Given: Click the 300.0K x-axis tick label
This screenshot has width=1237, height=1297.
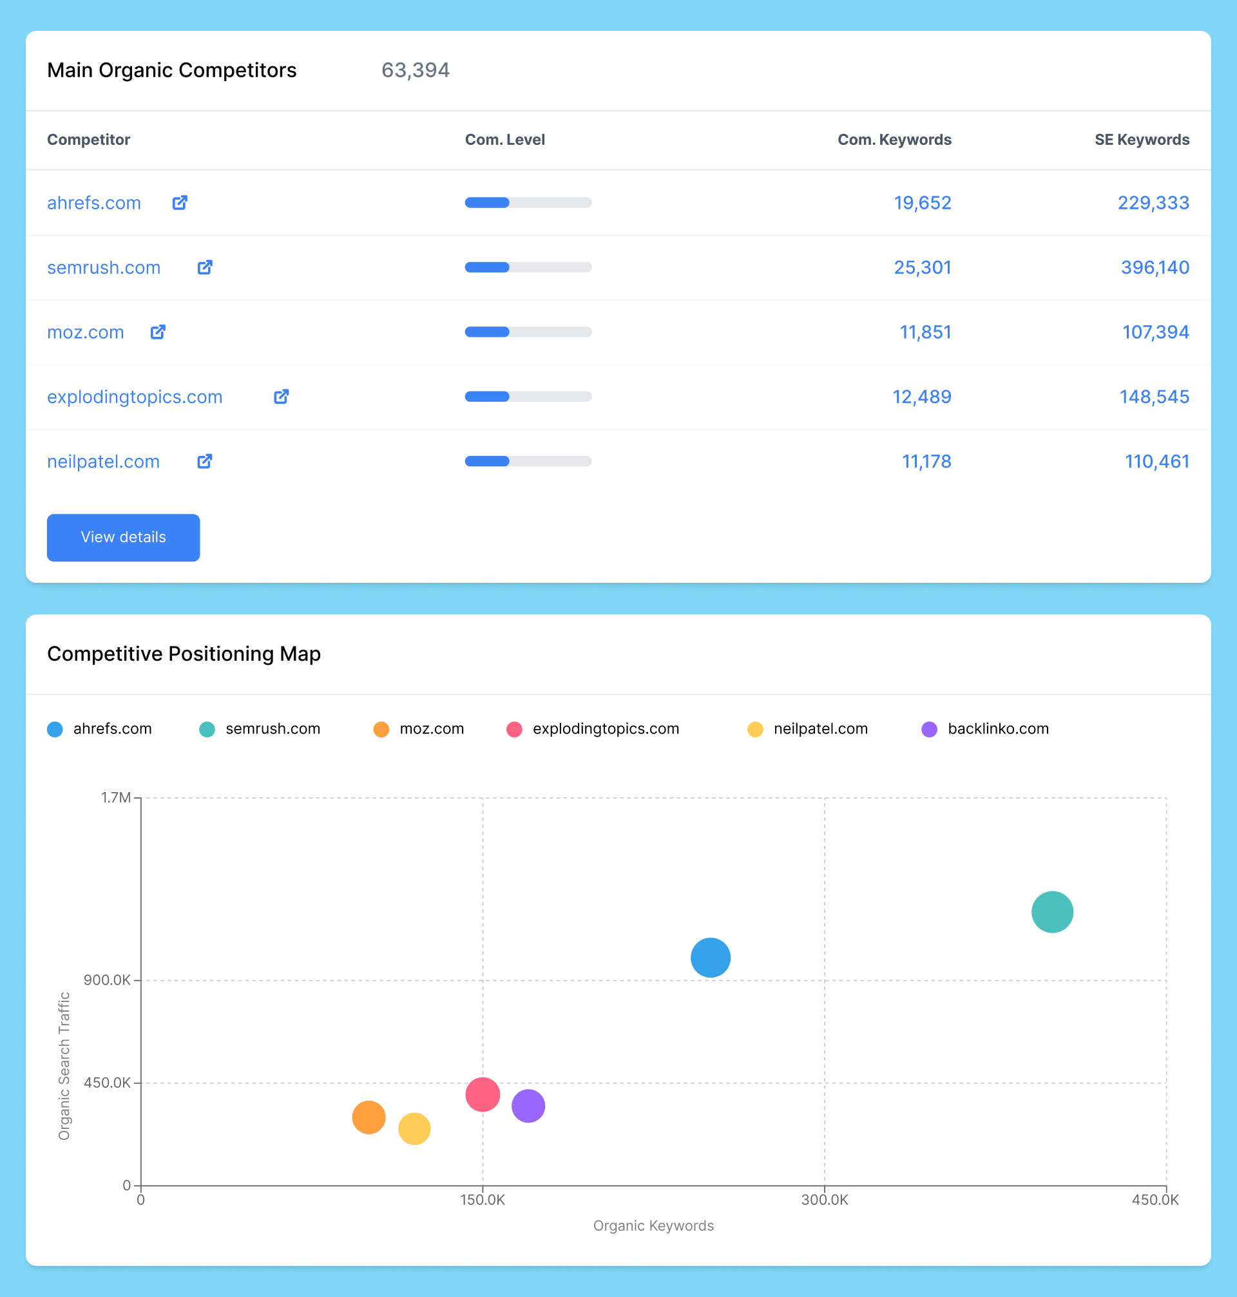Looking at the screenshot, I should click(825, 1200).
